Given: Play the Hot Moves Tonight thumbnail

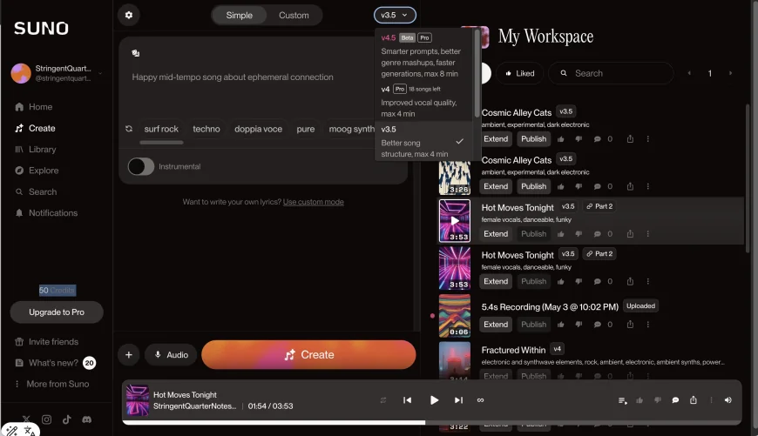Looking at the screenshot, I should click(x=454, y=221).
